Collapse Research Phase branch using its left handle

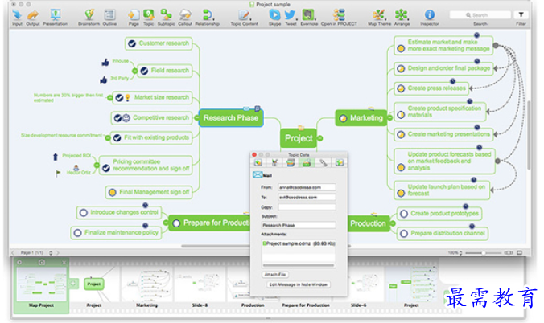[196, 118]
